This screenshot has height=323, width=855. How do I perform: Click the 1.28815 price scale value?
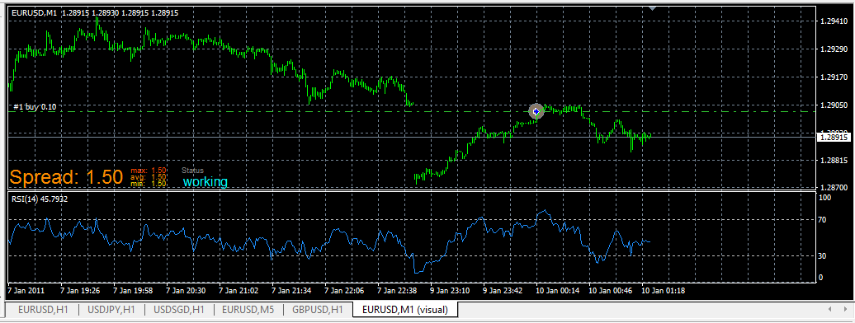click(834, 160)
